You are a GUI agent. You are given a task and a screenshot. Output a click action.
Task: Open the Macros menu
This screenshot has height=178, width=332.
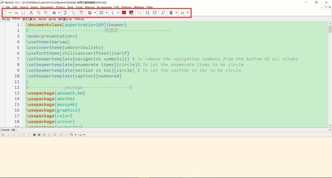(x=90, y=7)
